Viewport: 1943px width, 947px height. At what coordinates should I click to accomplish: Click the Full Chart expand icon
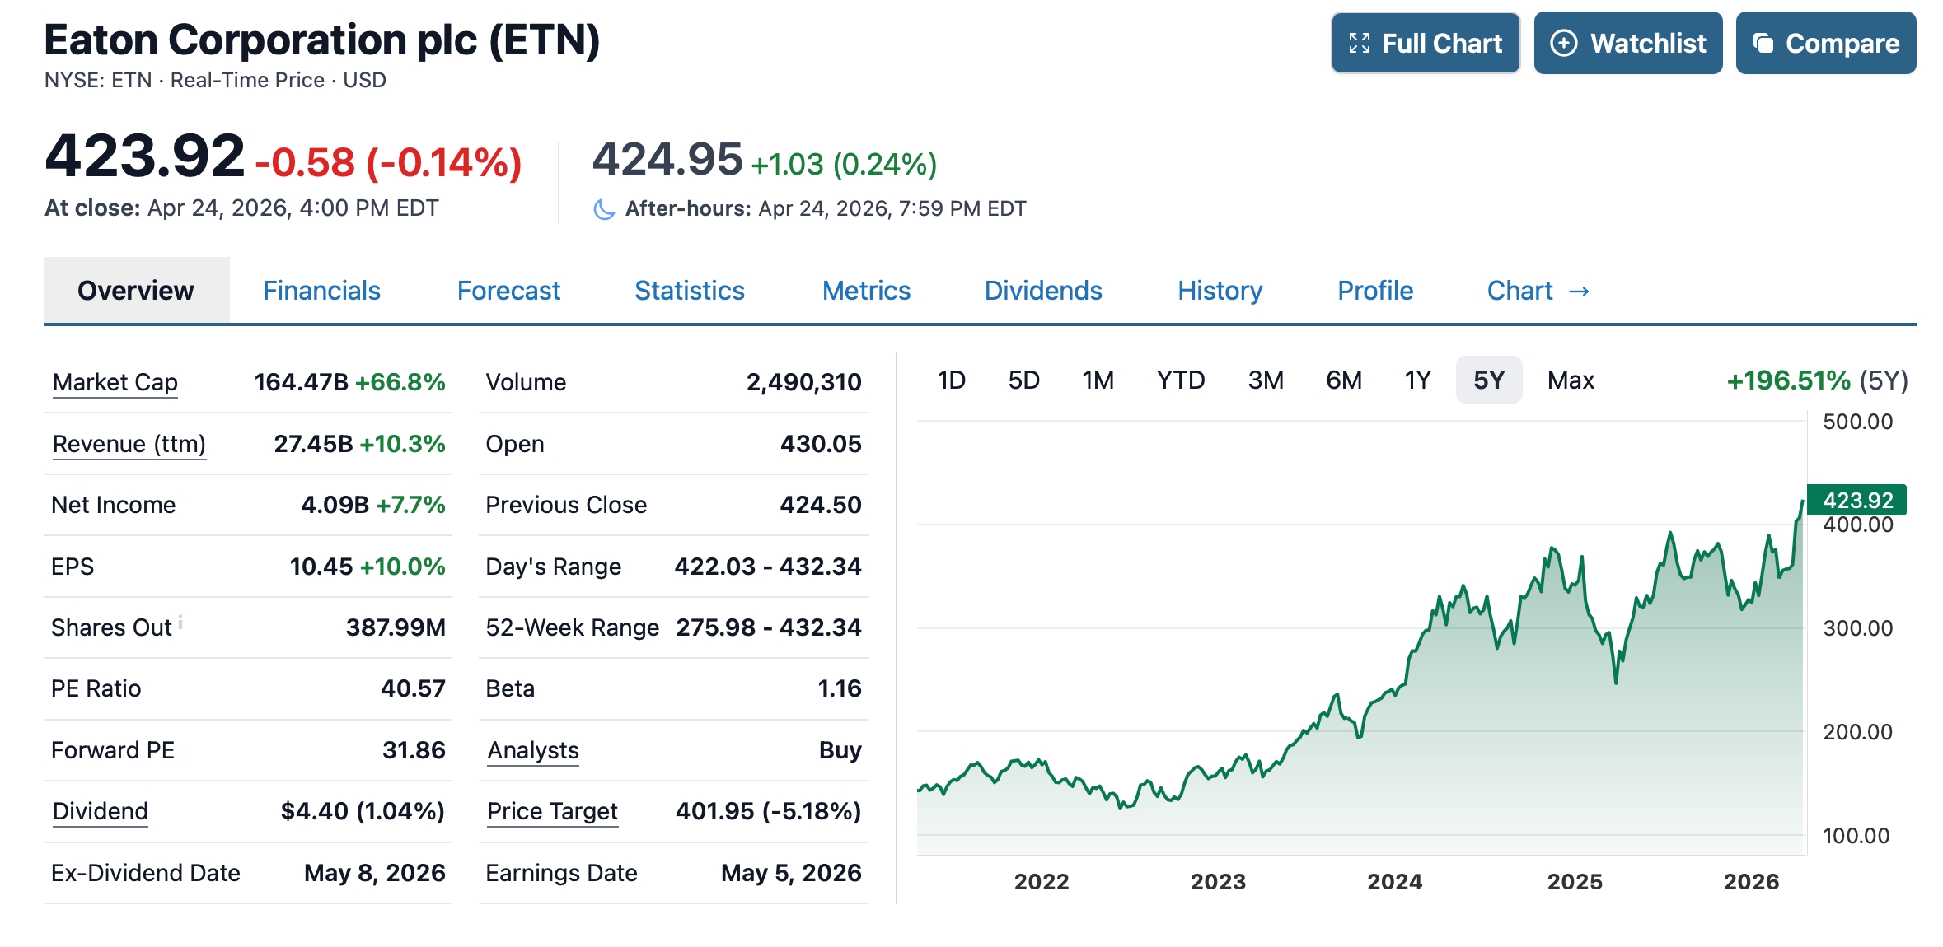tap(1359, 44)
